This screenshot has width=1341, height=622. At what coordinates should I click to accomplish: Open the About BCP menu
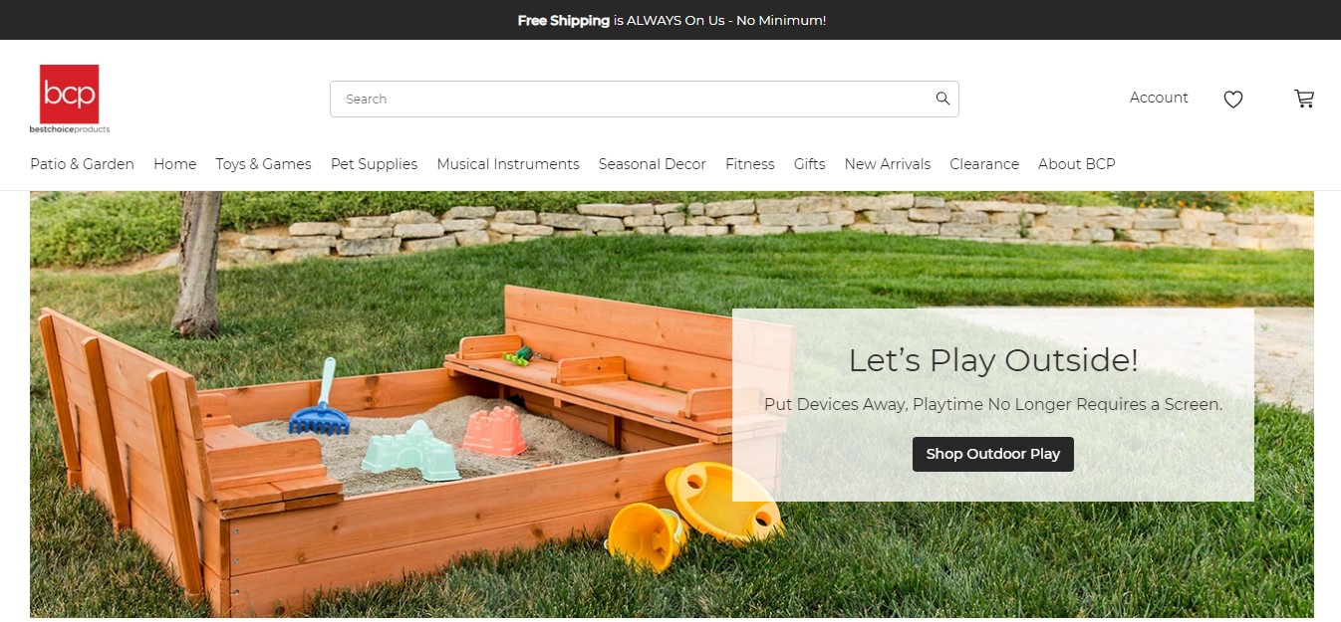point(1077,164)
